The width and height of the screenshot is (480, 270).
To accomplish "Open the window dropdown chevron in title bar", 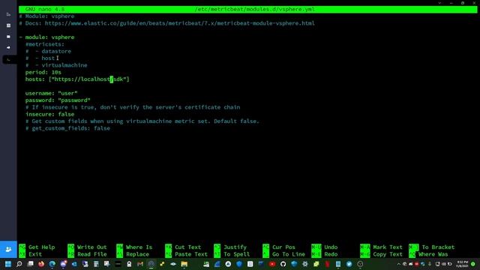I will pyautogui.click(x=440, y=3).
